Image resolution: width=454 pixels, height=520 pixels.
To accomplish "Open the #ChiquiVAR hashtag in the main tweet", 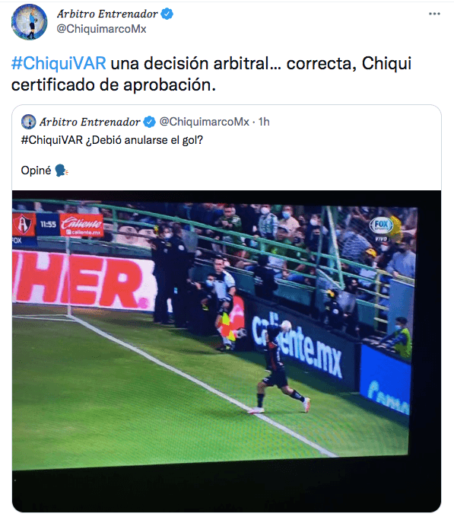I will point(59,63).
